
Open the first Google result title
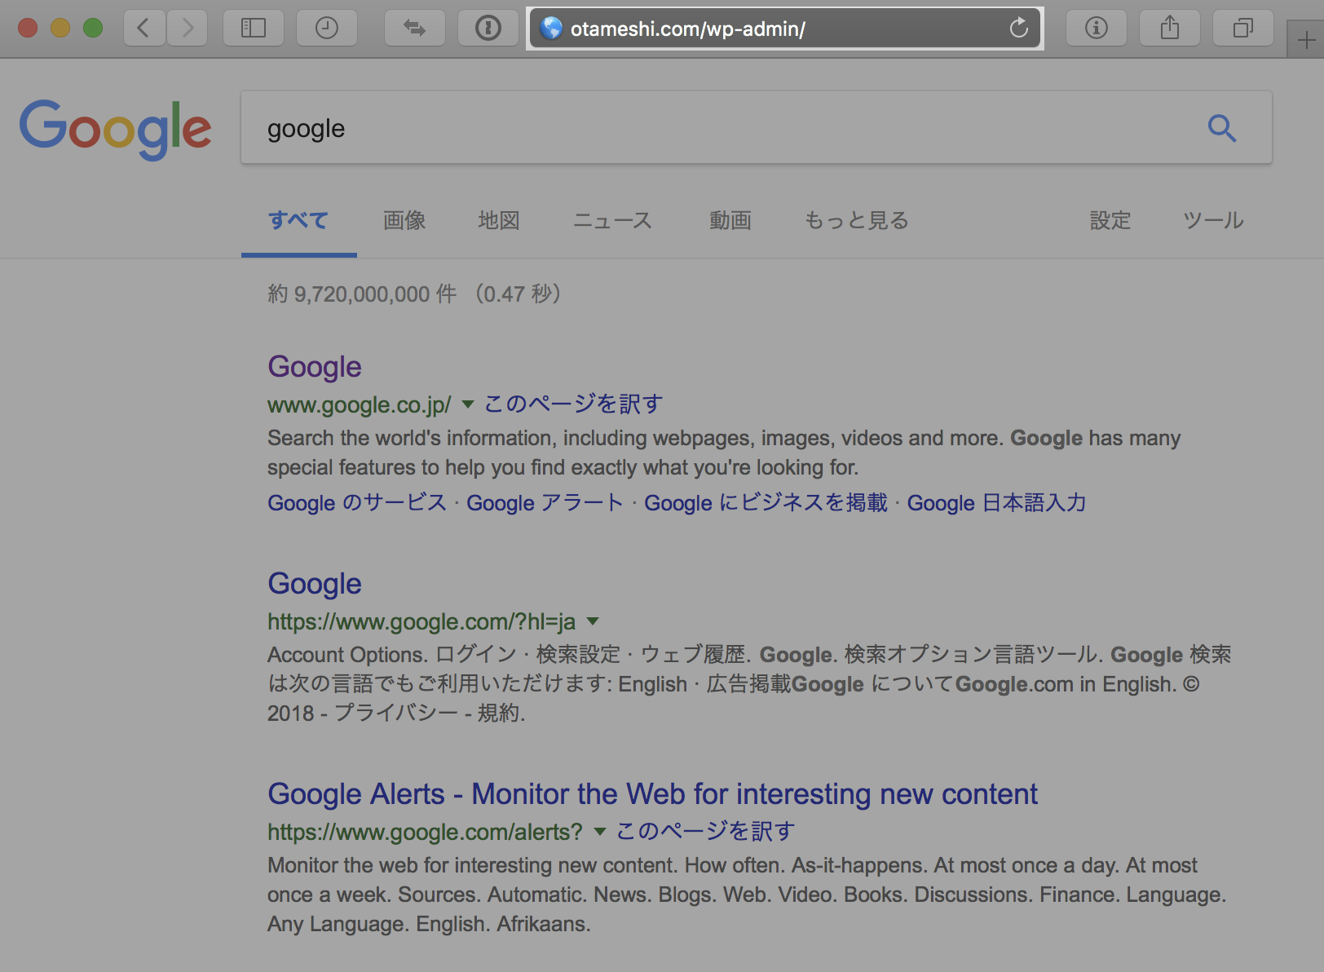pos(315,367)
